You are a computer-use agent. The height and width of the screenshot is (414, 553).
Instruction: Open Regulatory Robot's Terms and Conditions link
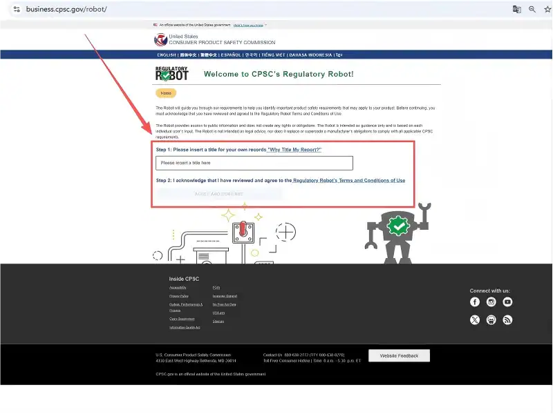pyautogui.click(x=349, y=181)
